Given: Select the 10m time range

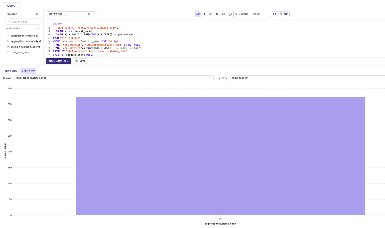Looking at the screenshot, I should pos(198,14).
